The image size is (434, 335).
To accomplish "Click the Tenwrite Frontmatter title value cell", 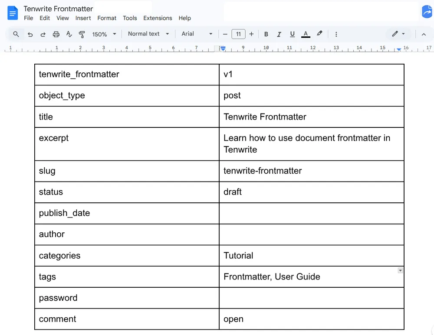I will click(x=311, y=117).
